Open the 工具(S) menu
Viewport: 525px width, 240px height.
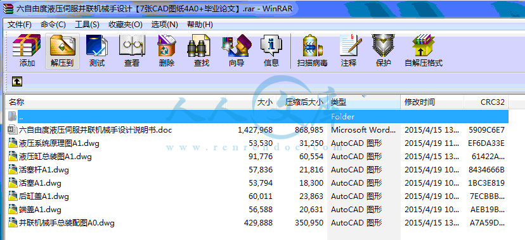click(x=87, y=25)
